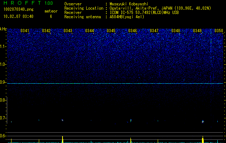The width and height of the screenshot is (226, 143).
Task: Click the 0348 time marker
Action: pyautogui.click(x=176, y=31)
